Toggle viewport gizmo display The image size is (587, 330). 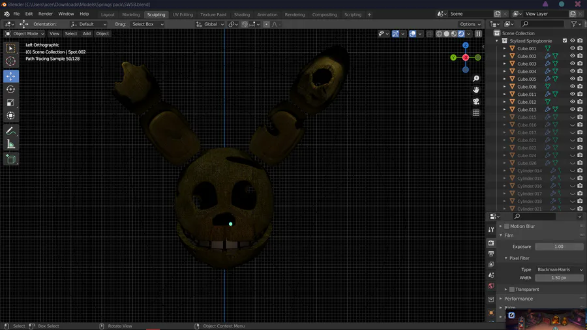[x=395, y=34]
